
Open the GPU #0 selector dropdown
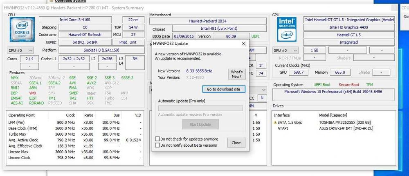point(285,51)
